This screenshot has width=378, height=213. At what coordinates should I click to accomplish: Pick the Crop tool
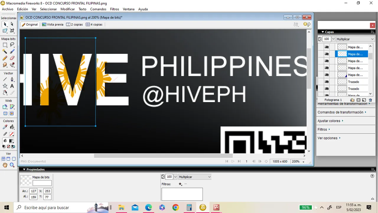[x=12, y=30]
